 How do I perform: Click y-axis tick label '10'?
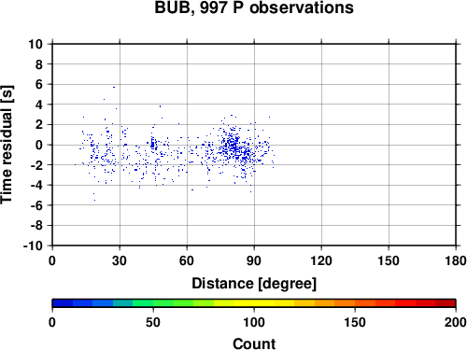pyautogui.click(x=35, y=44)
